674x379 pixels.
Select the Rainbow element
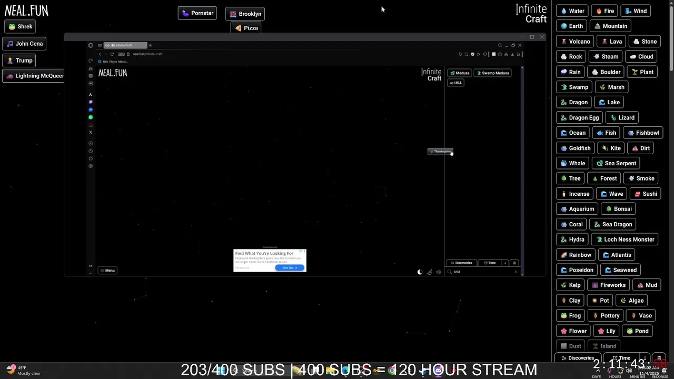pyautogui.click(x=576, y=255)
